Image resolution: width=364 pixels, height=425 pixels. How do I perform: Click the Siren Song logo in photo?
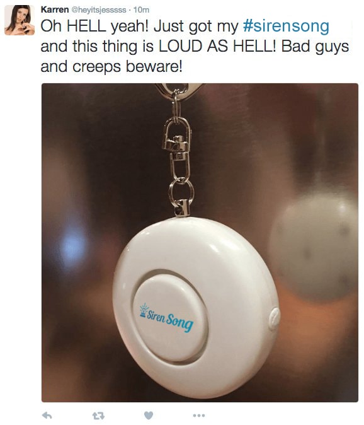point(166,318)
